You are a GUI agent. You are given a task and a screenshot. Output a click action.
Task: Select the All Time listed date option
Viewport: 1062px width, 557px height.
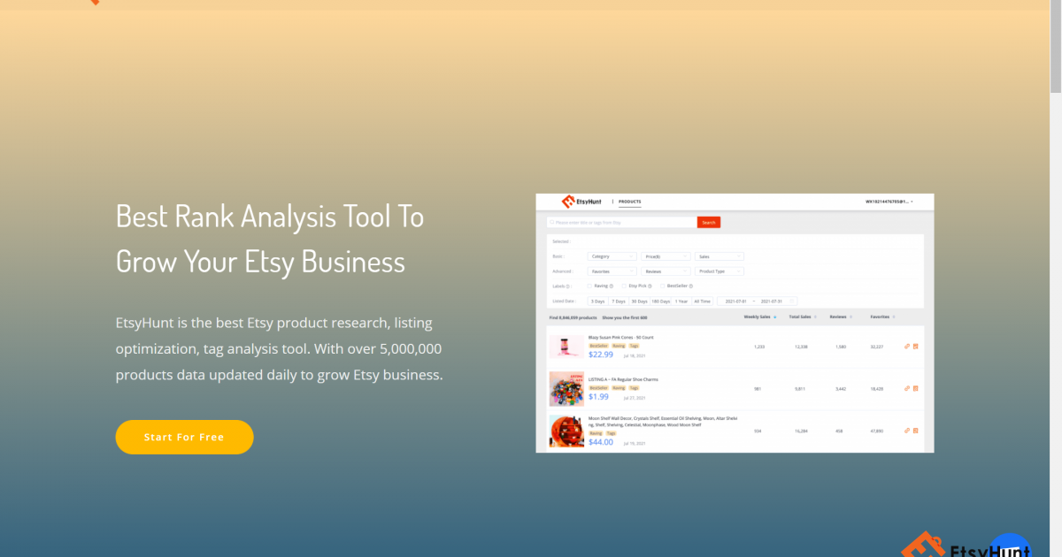coord(703,301)
